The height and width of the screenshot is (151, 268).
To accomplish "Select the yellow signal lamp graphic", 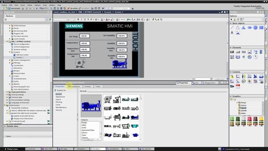I will point(261,119).
